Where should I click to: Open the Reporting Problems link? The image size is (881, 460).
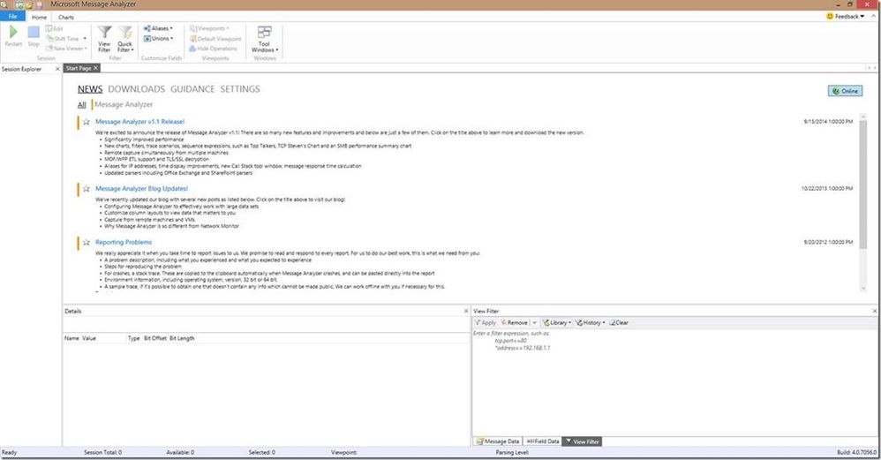(x=124, y=242)
